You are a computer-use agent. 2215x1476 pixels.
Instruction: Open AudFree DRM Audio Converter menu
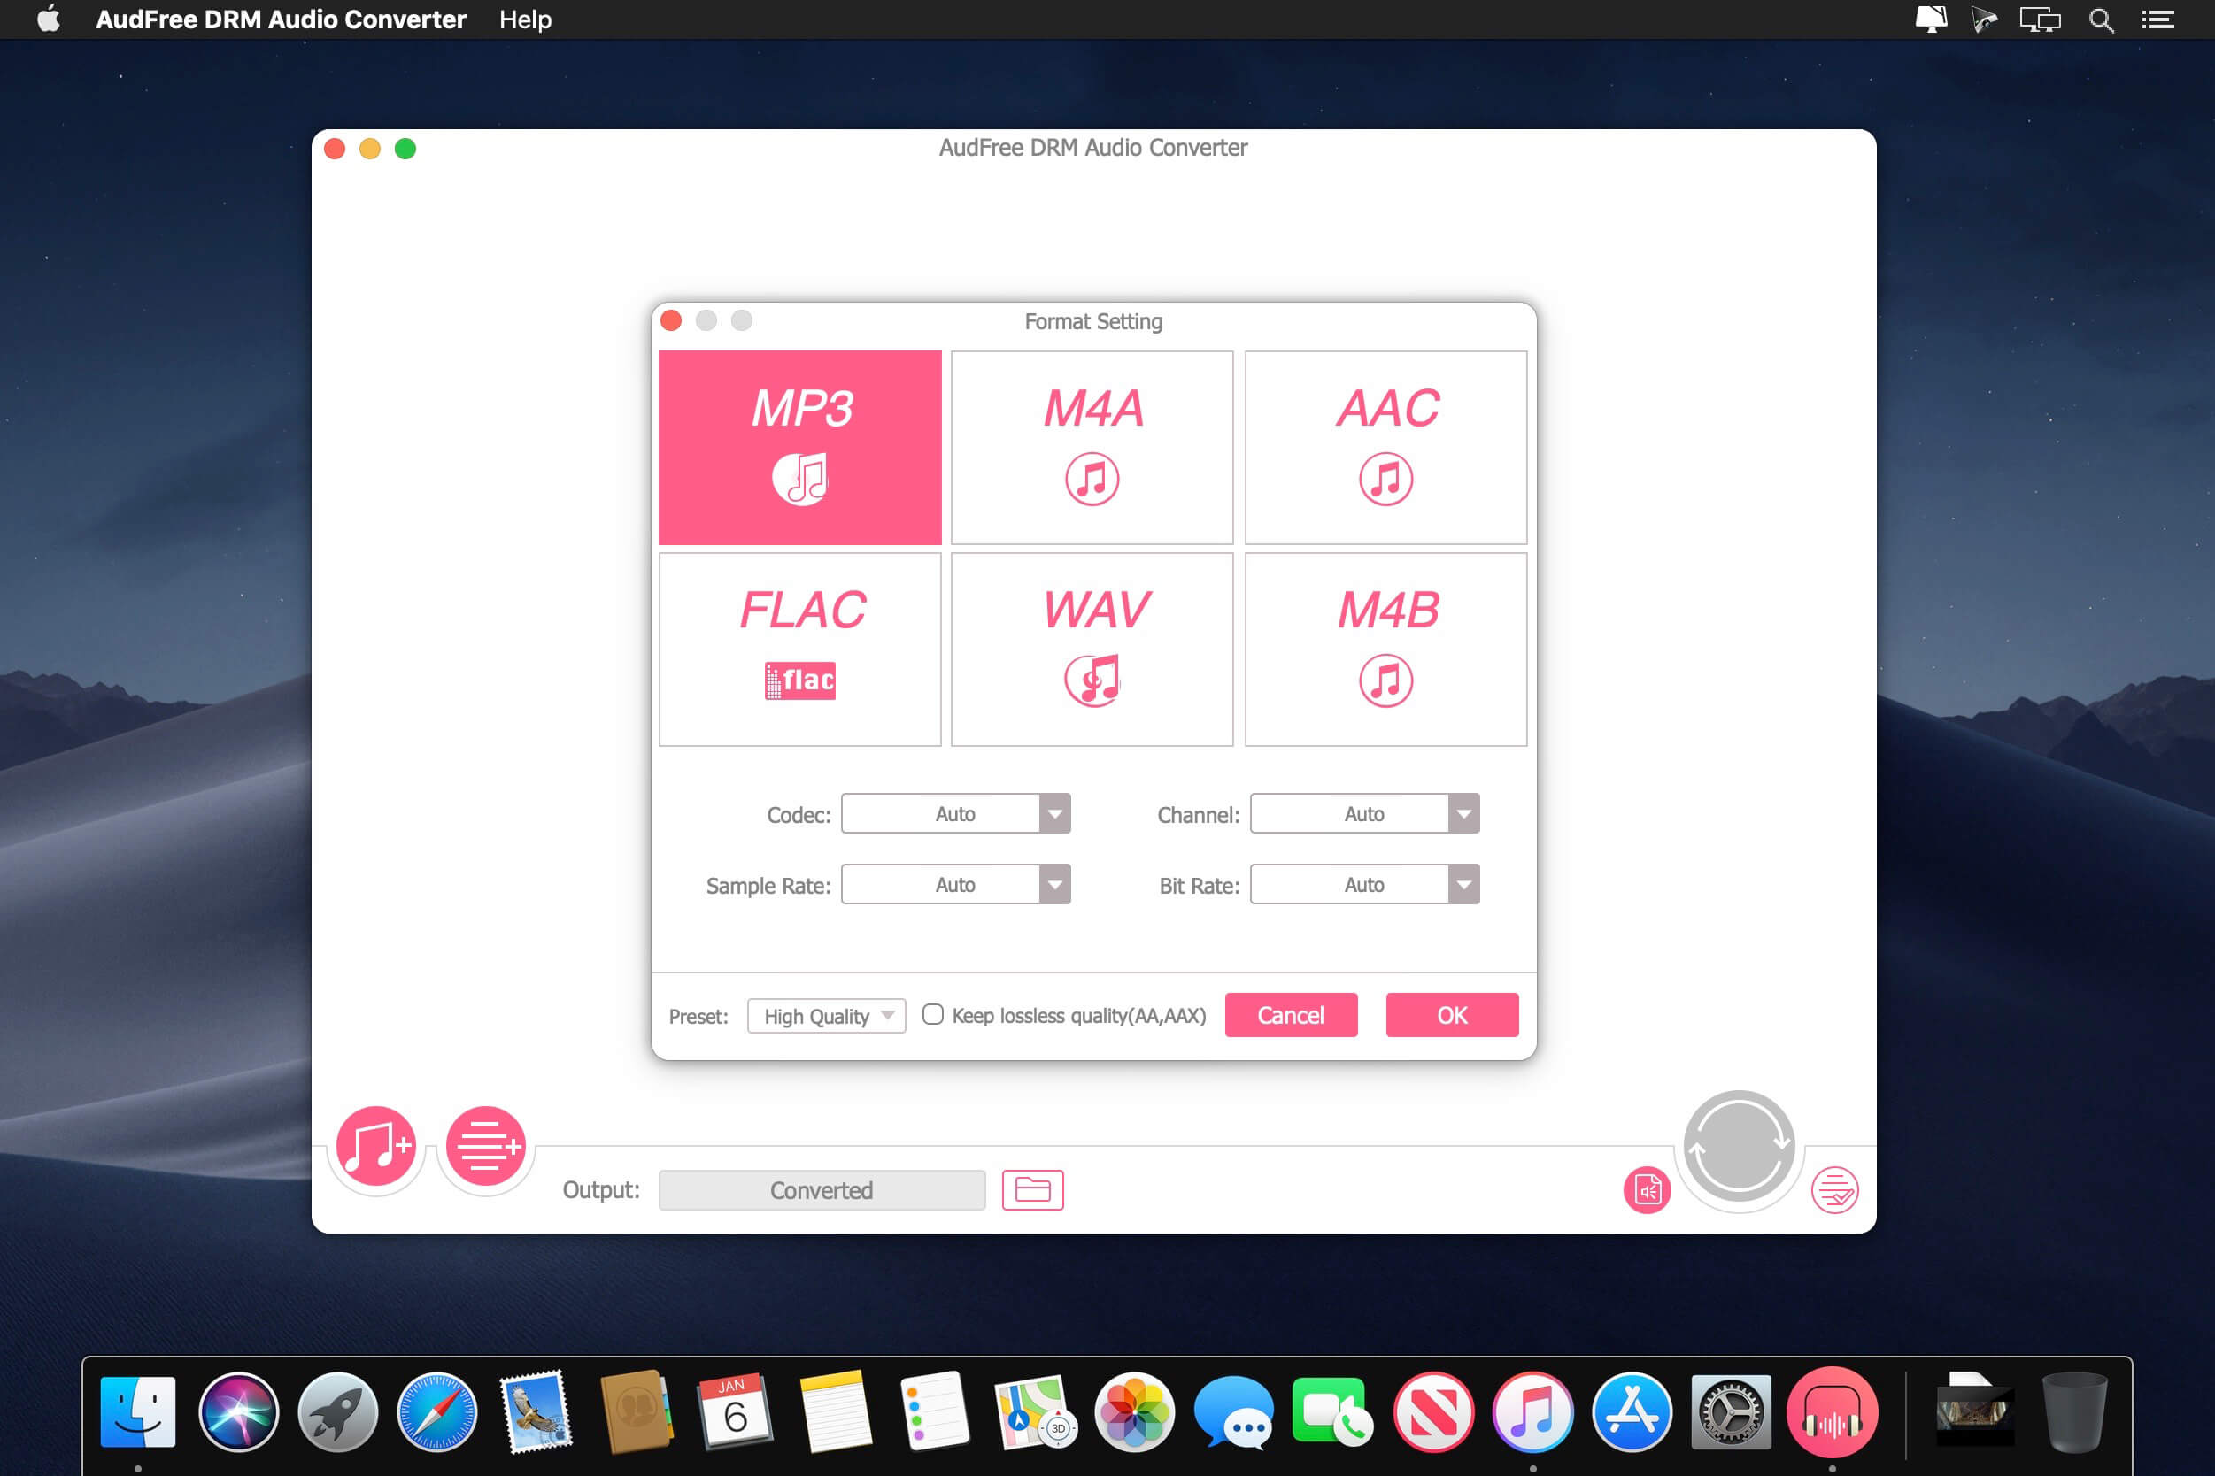pyautogui.click(x=281, y=19)
